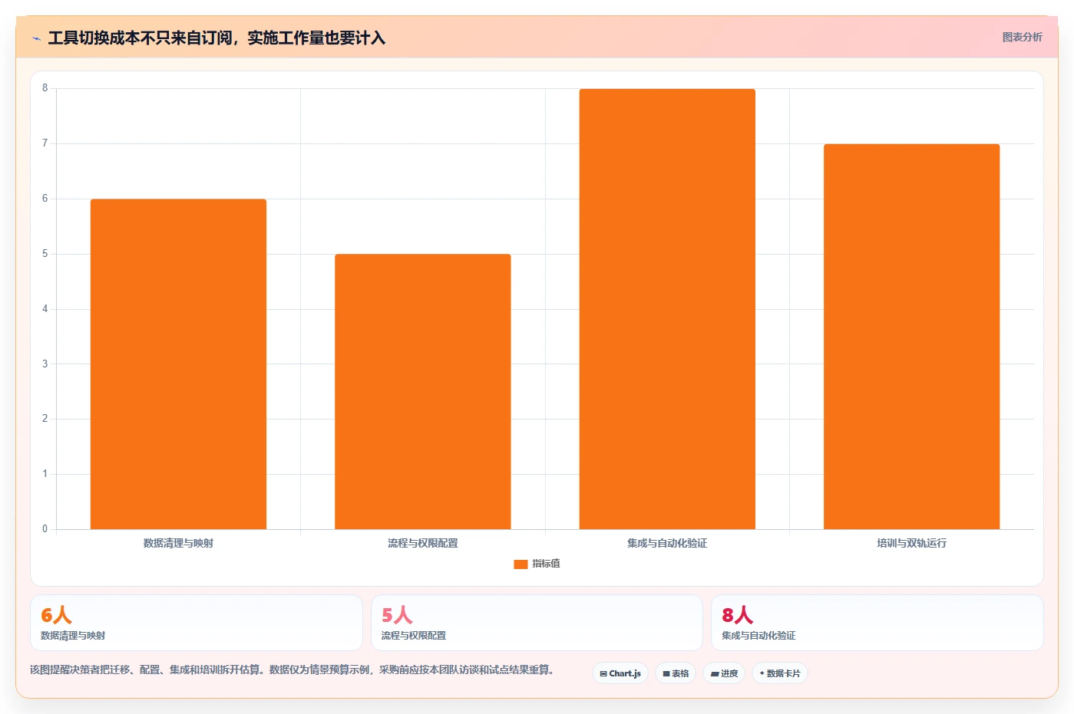The height and width of the screenshot is (714, 1074).
Task: Open the 8人 集成与自动化验证 card
Action: [x=877, y=623]
